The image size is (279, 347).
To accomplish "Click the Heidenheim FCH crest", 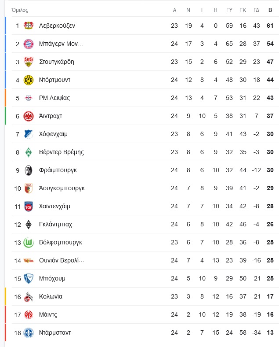I will [x=29, y=207].
